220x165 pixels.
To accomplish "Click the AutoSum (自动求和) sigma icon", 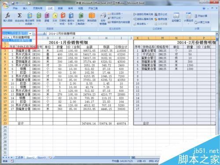I will pyautogui.click(x=19, y=15).
